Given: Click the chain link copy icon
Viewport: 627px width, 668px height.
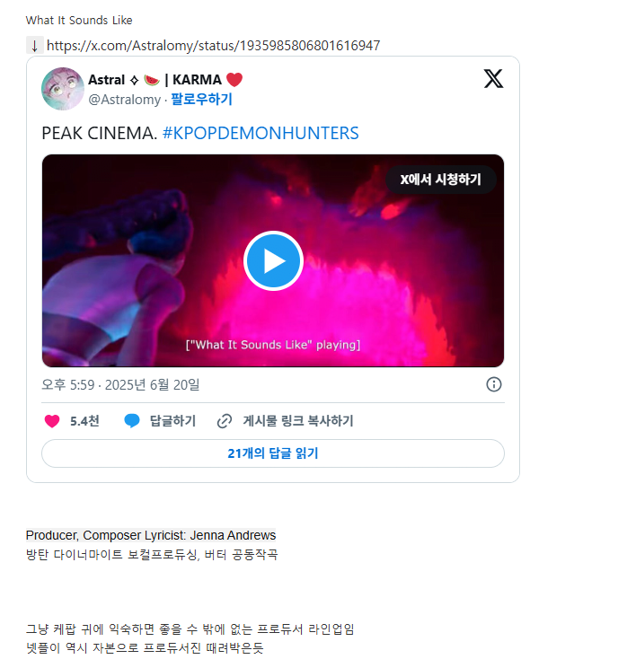Looking at the screenshot, I should (x=225, y=421).
